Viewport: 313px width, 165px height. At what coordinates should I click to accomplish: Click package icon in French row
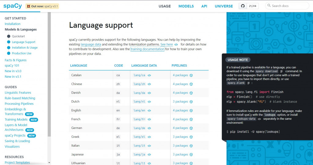coord(191,119)
